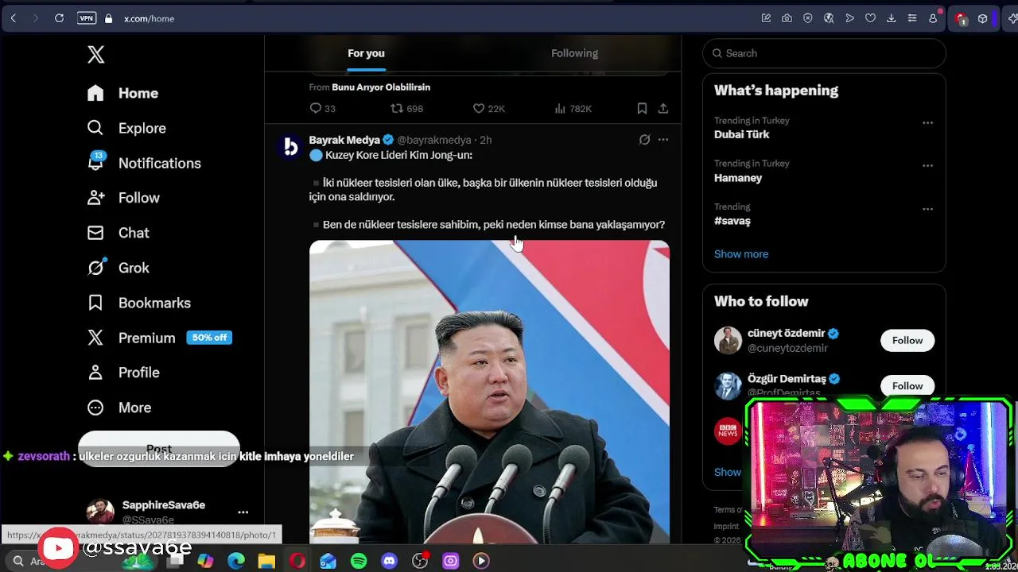Image resolution: width=1018 pixels, height=572 pixels.
Task: Open the Kim Jong-un post photo
Action: (489, 392)
